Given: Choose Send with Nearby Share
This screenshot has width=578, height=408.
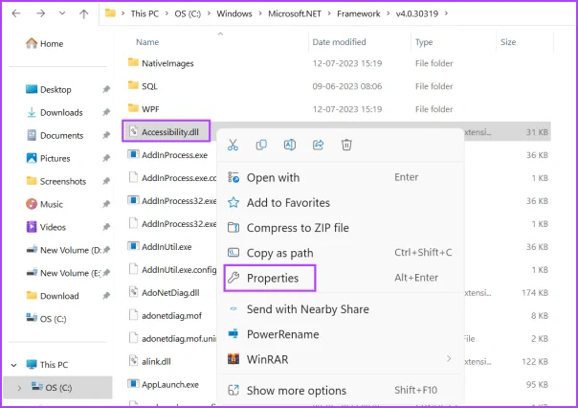Looking at the screenshot, I should click(x=341, y=309).
